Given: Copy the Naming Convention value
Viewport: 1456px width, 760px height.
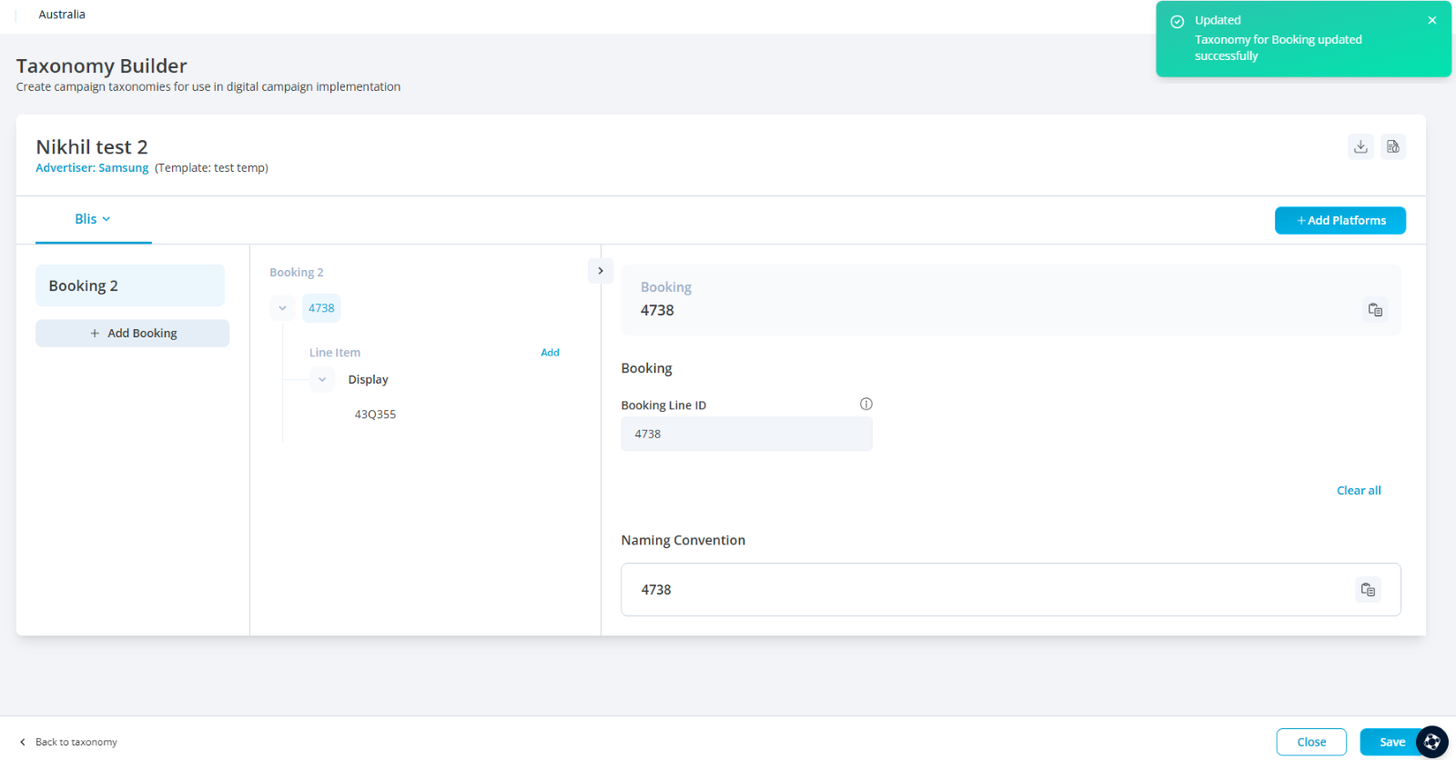Looking at the screenshot, I should pos(1368,590).
